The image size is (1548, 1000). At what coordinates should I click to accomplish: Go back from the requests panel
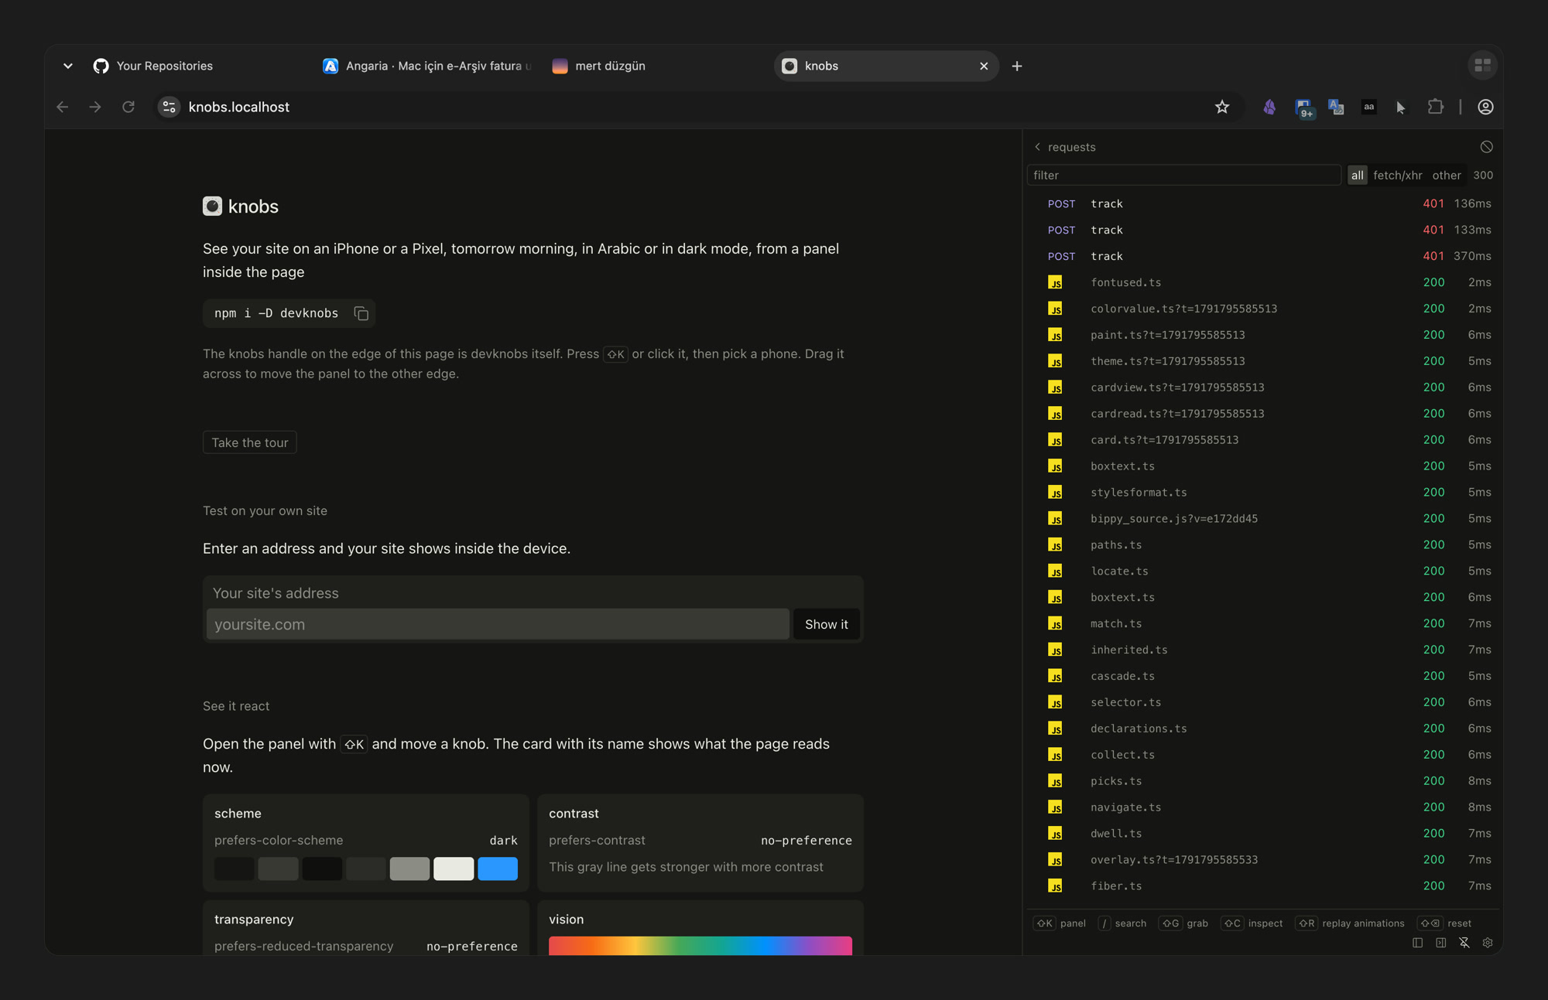[1038, 147]
